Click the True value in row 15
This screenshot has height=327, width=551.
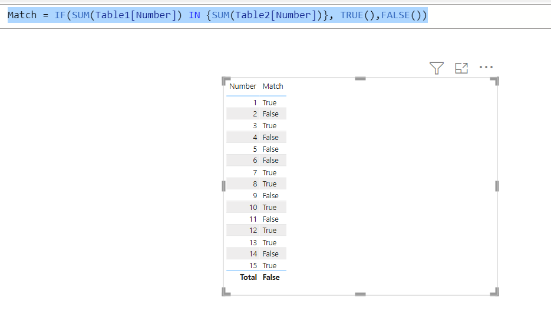269,266
